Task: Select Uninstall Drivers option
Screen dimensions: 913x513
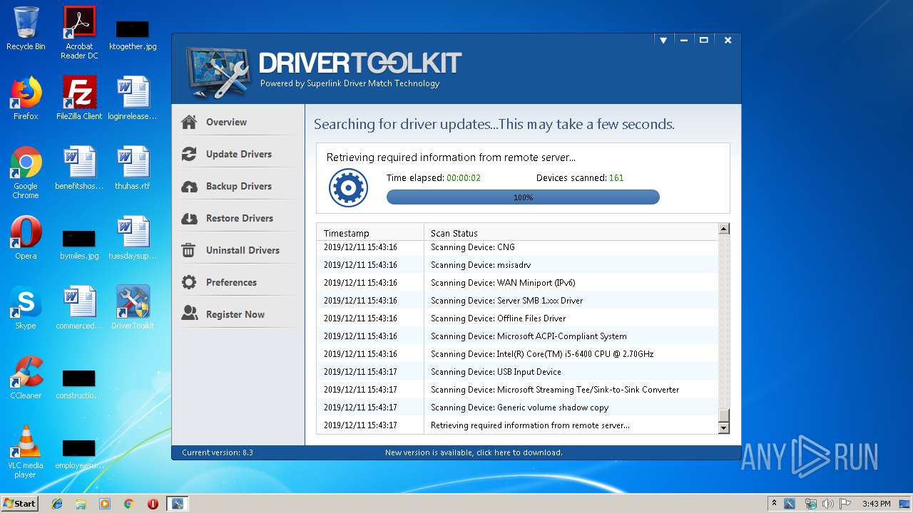Action: [x=243, y=250]
